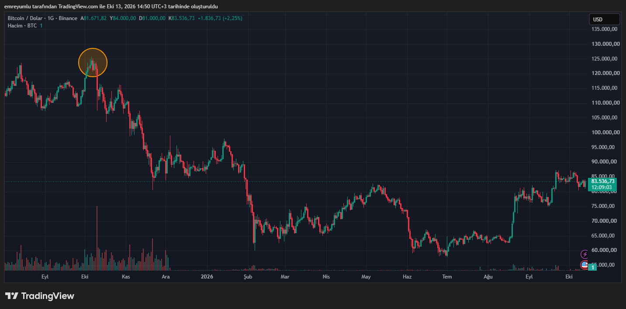Click the low value D81.000,00
Image resolution: width=626 pixels, height=309 pixels.
tap(152, 18)
